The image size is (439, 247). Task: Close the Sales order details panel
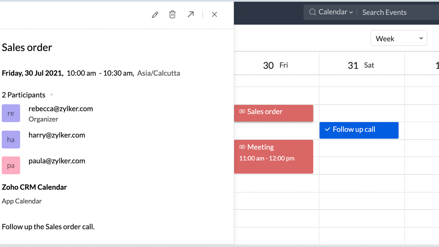(215, 14)
